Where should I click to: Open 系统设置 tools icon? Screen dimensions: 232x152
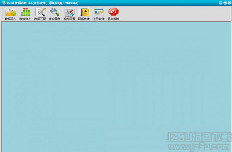point(69,12)
